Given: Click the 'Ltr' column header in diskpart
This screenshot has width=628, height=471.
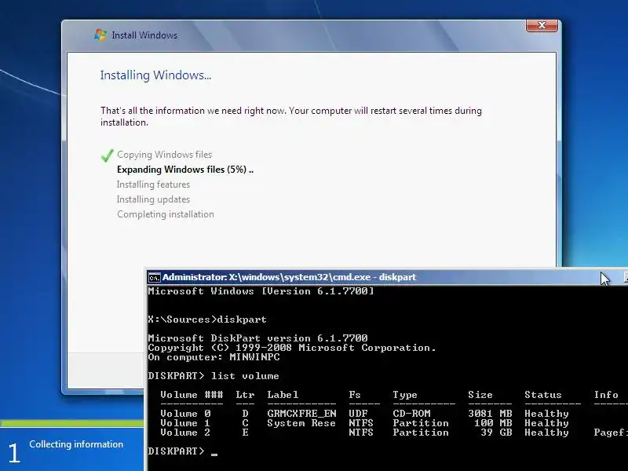Looking at the screenshot, I should [x=245, y=395].
